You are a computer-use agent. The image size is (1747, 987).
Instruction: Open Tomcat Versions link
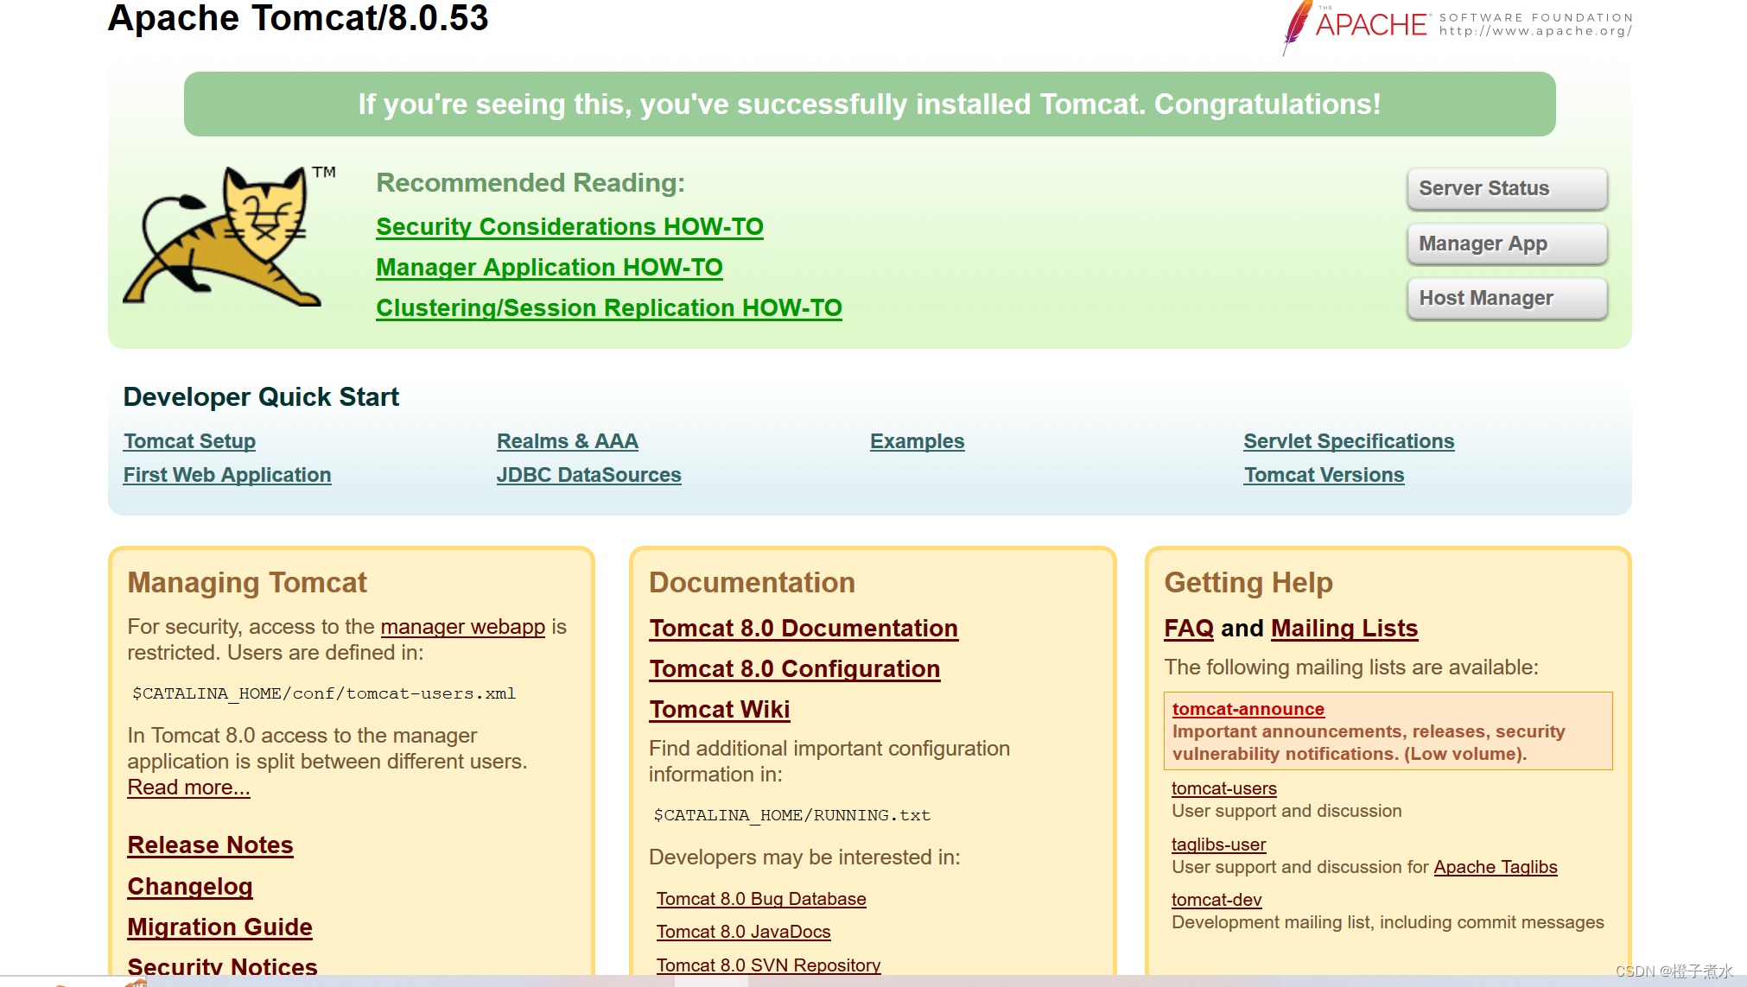click(1324, 475)
